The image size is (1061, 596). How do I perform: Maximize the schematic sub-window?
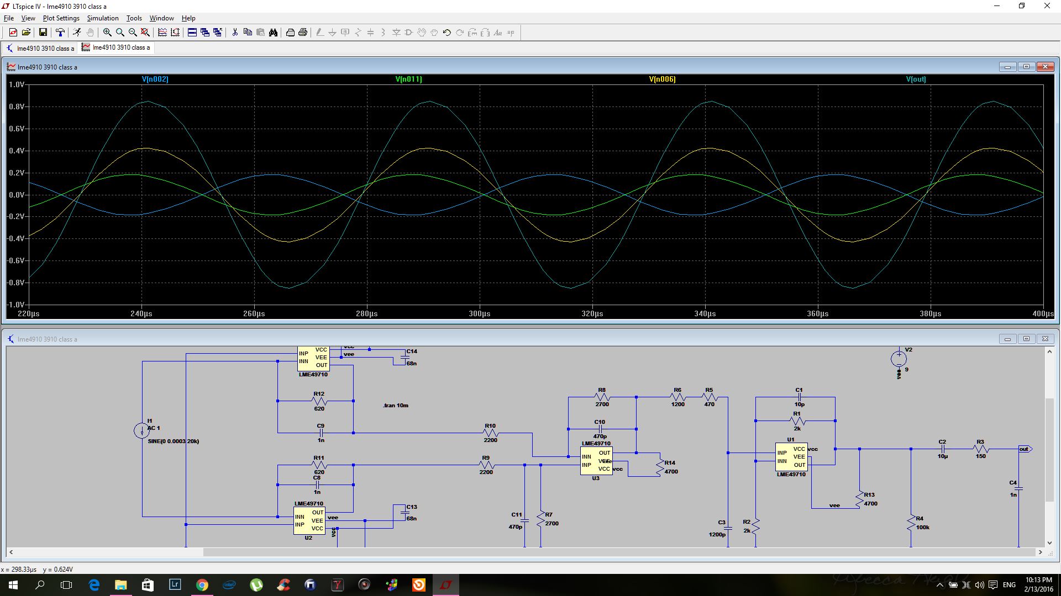coord(1026,339)
